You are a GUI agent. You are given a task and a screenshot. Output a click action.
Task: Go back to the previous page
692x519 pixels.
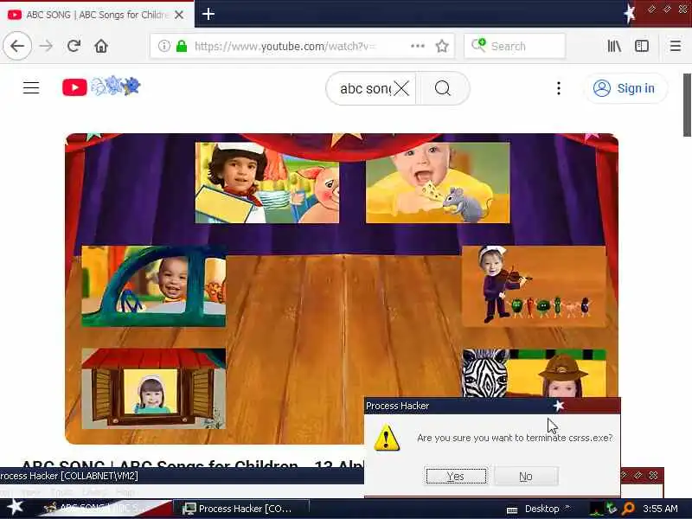[17, 46]
